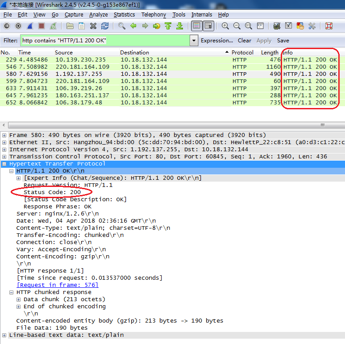Open the Telephony menu

click(x=154, y=15)
